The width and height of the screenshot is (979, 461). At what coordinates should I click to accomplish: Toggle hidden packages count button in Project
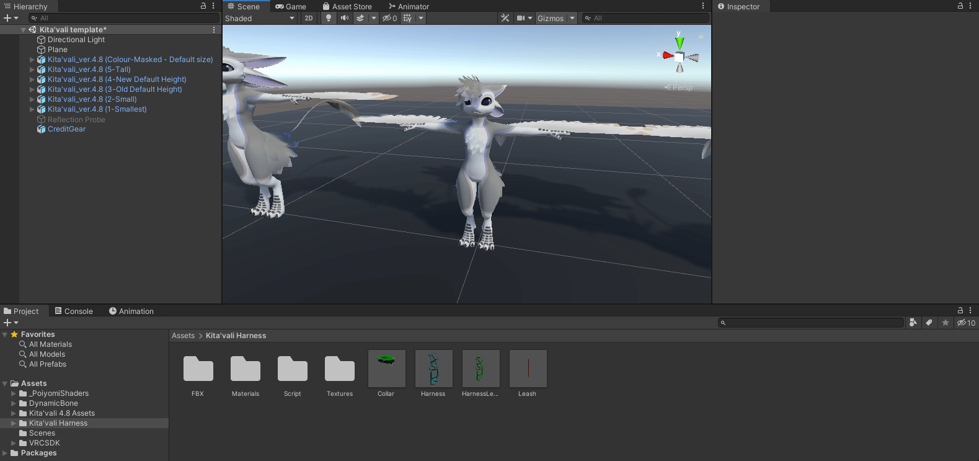[966, 323]
